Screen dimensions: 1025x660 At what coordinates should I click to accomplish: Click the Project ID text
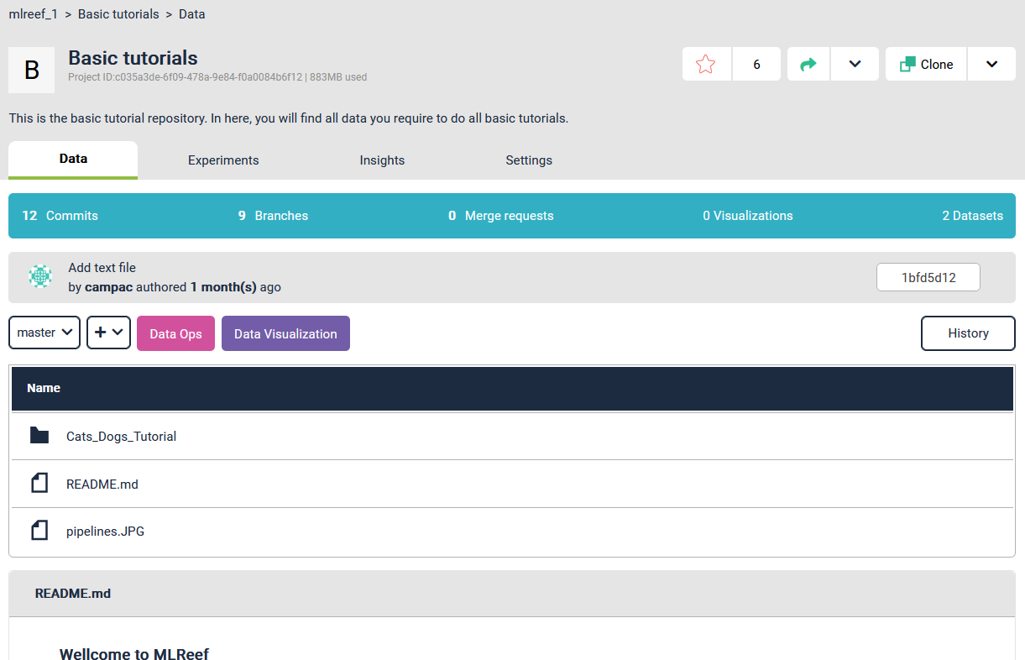(x=185, y=77)
